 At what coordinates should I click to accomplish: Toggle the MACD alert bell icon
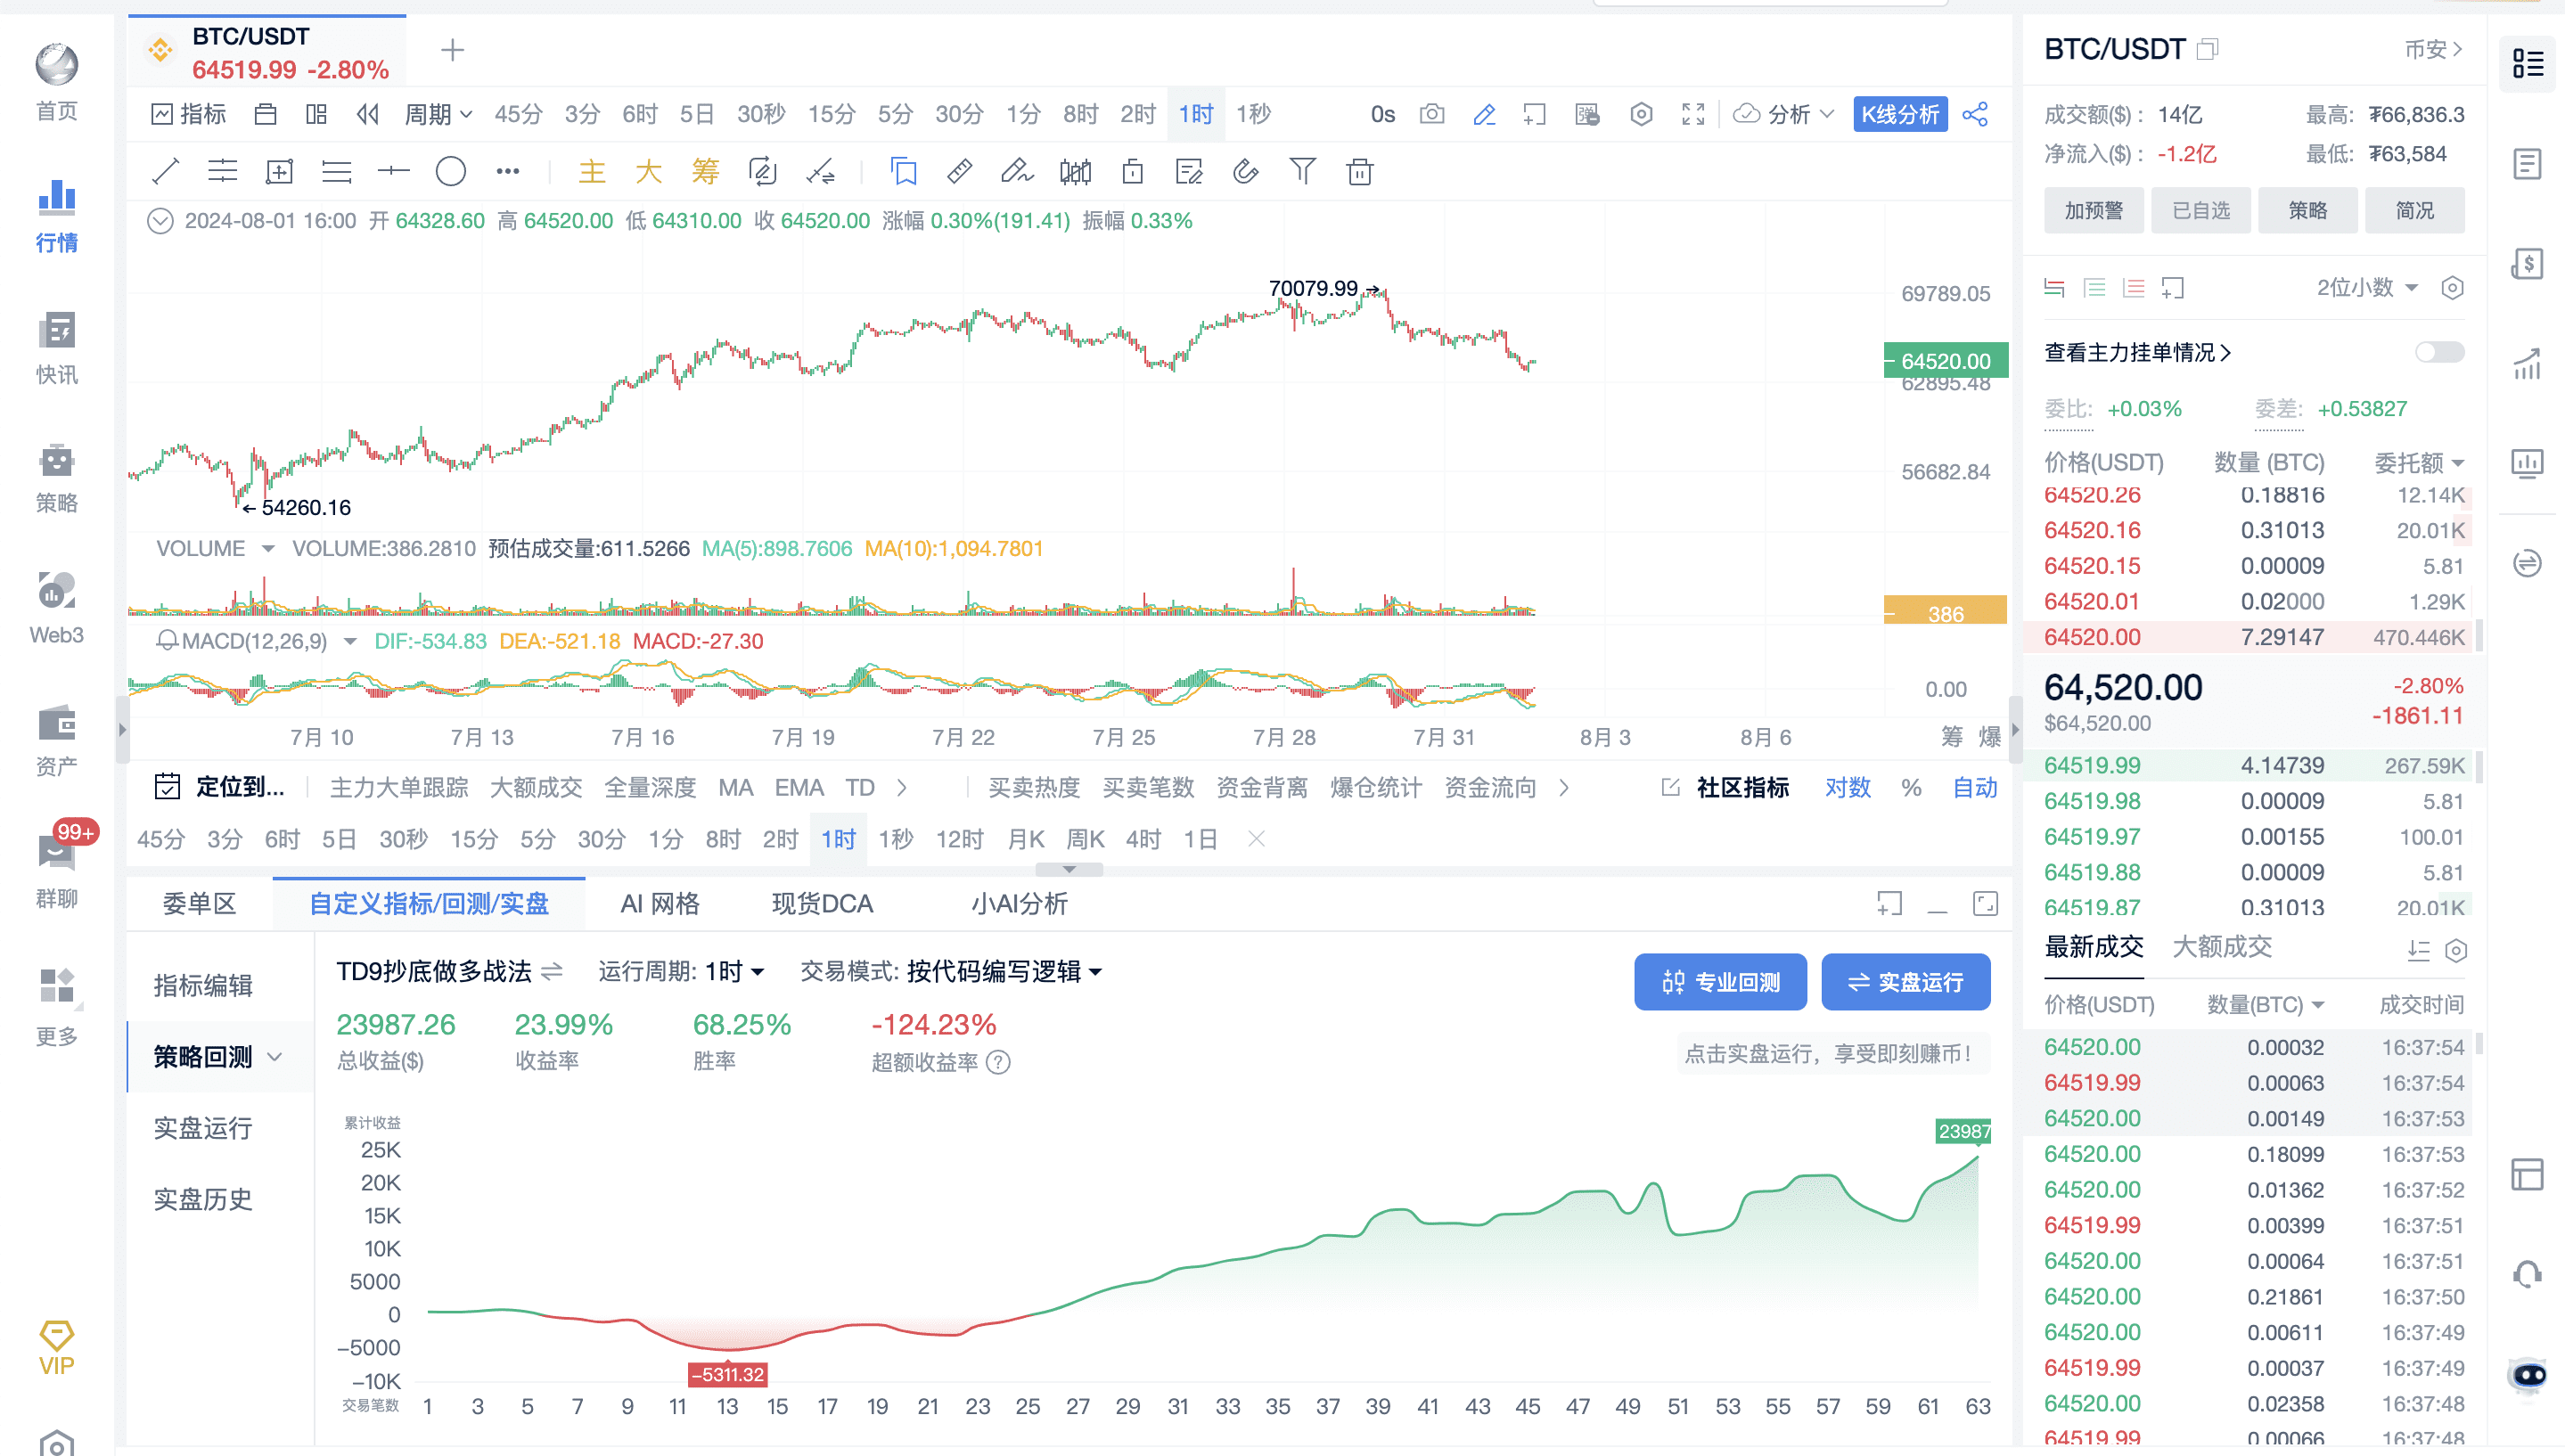[x=167, y=641]
